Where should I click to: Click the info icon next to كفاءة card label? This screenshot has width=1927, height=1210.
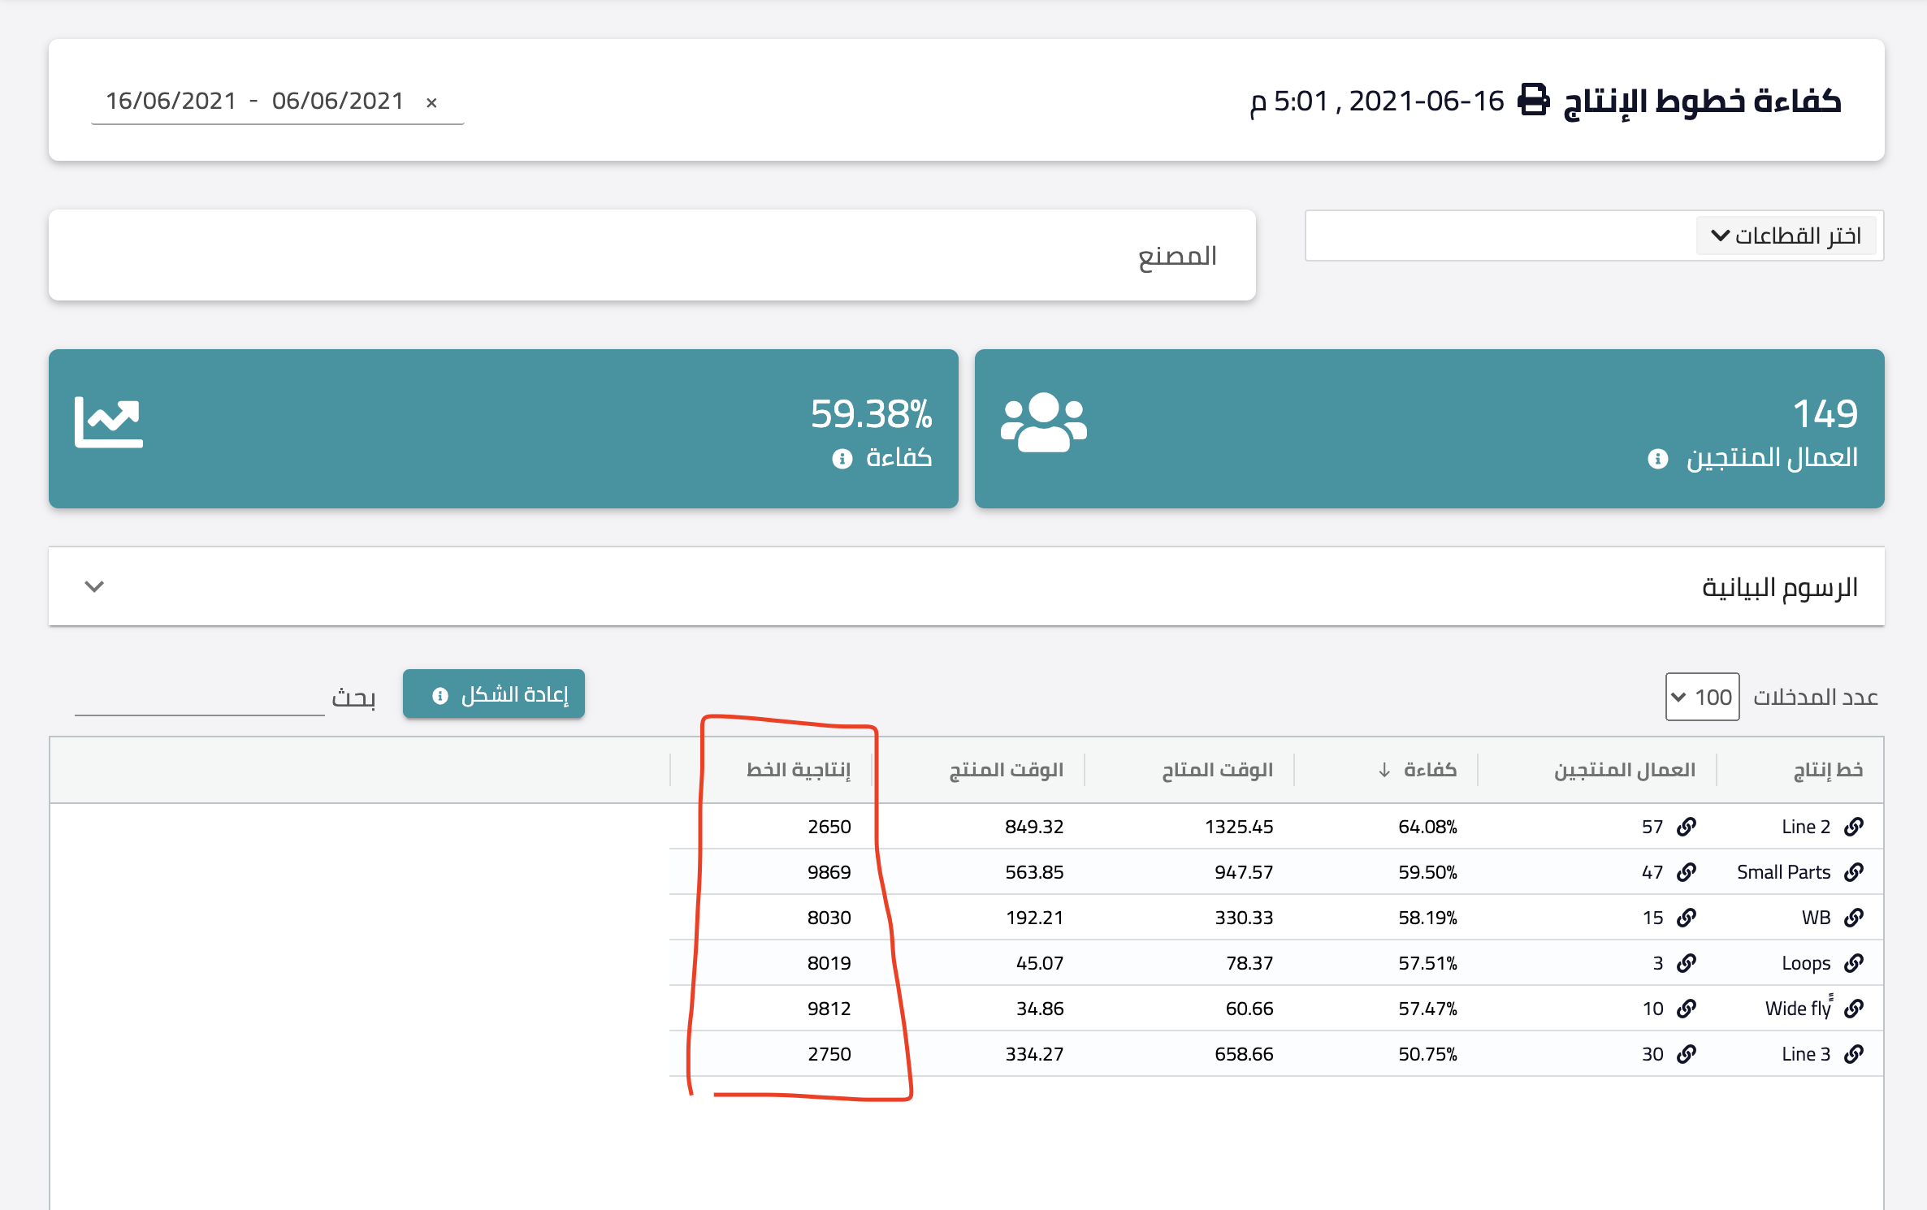[842, 459]
